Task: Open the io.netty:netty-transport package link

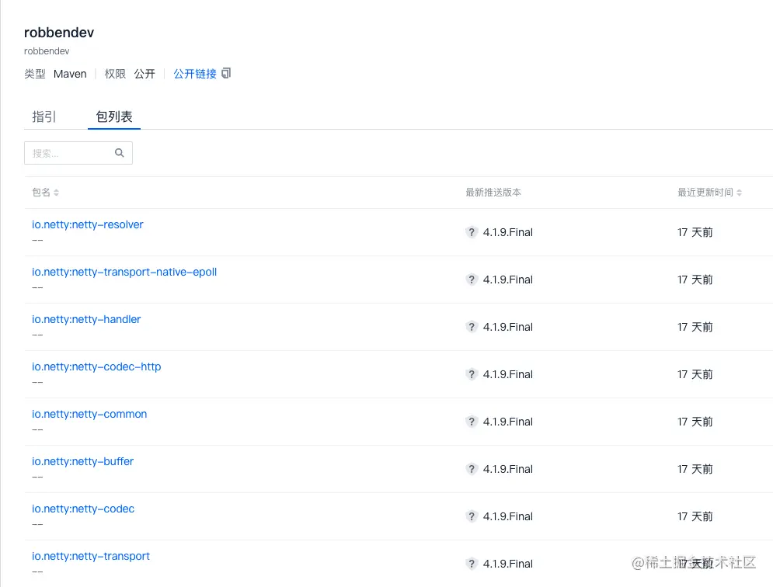Action: (x=91, y=556)
